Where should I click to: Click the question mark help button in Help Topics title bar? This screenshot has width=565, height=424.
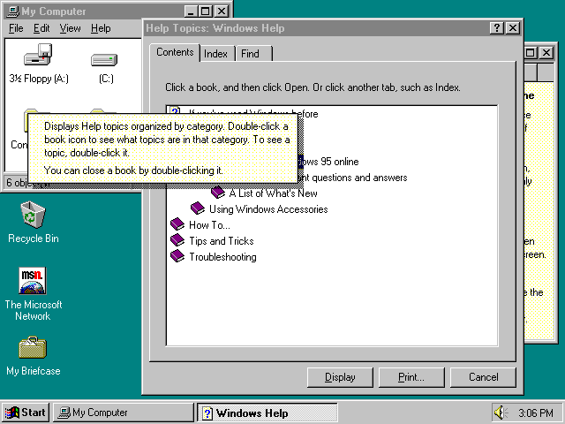[x=497, y=28]
